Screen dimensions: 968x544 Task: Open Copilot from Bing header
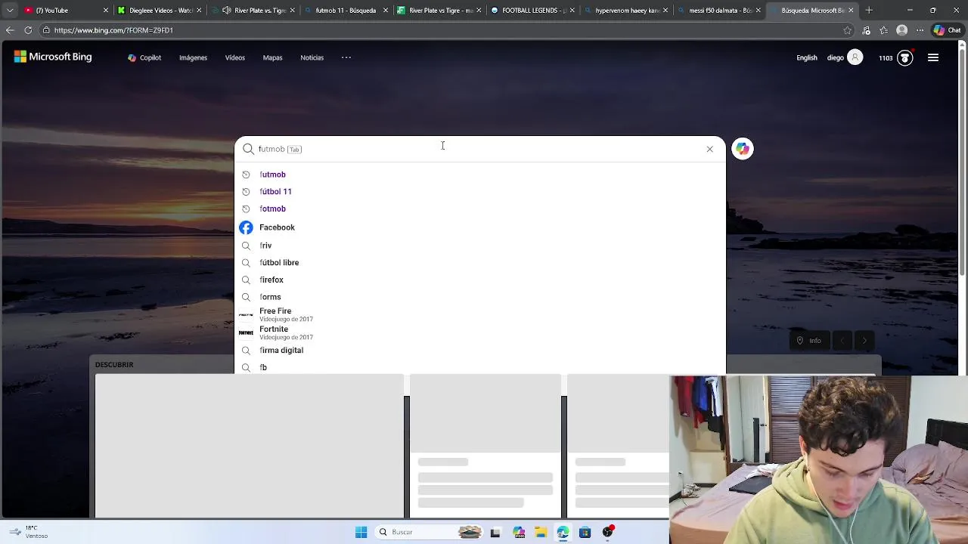coord(144,57)
